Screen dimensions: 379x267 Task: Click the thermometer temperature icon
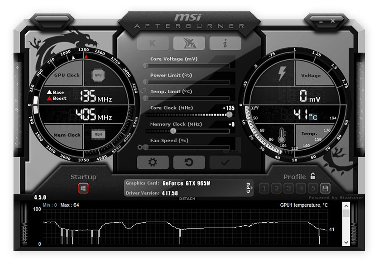point(281,135)
